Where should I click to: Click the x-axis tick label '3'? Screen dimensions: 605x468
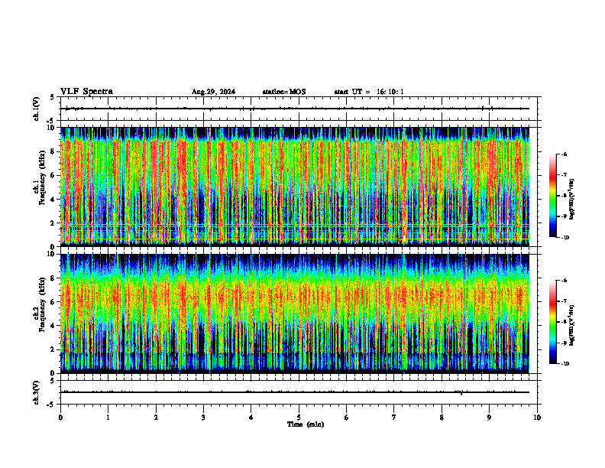click(x=203, y=418)
